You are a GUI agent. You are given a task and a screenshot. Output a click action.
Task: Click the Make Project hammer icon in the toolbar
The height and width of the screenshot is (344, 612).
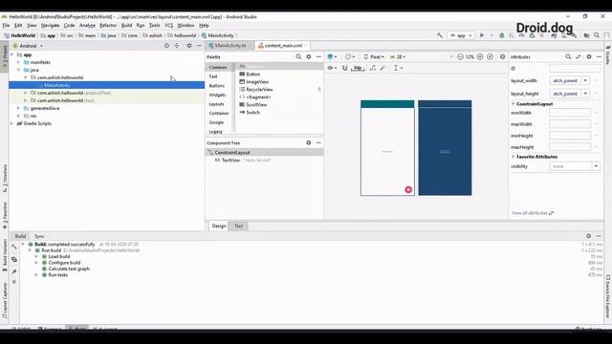pyautogui.click(x=440, y=35)
